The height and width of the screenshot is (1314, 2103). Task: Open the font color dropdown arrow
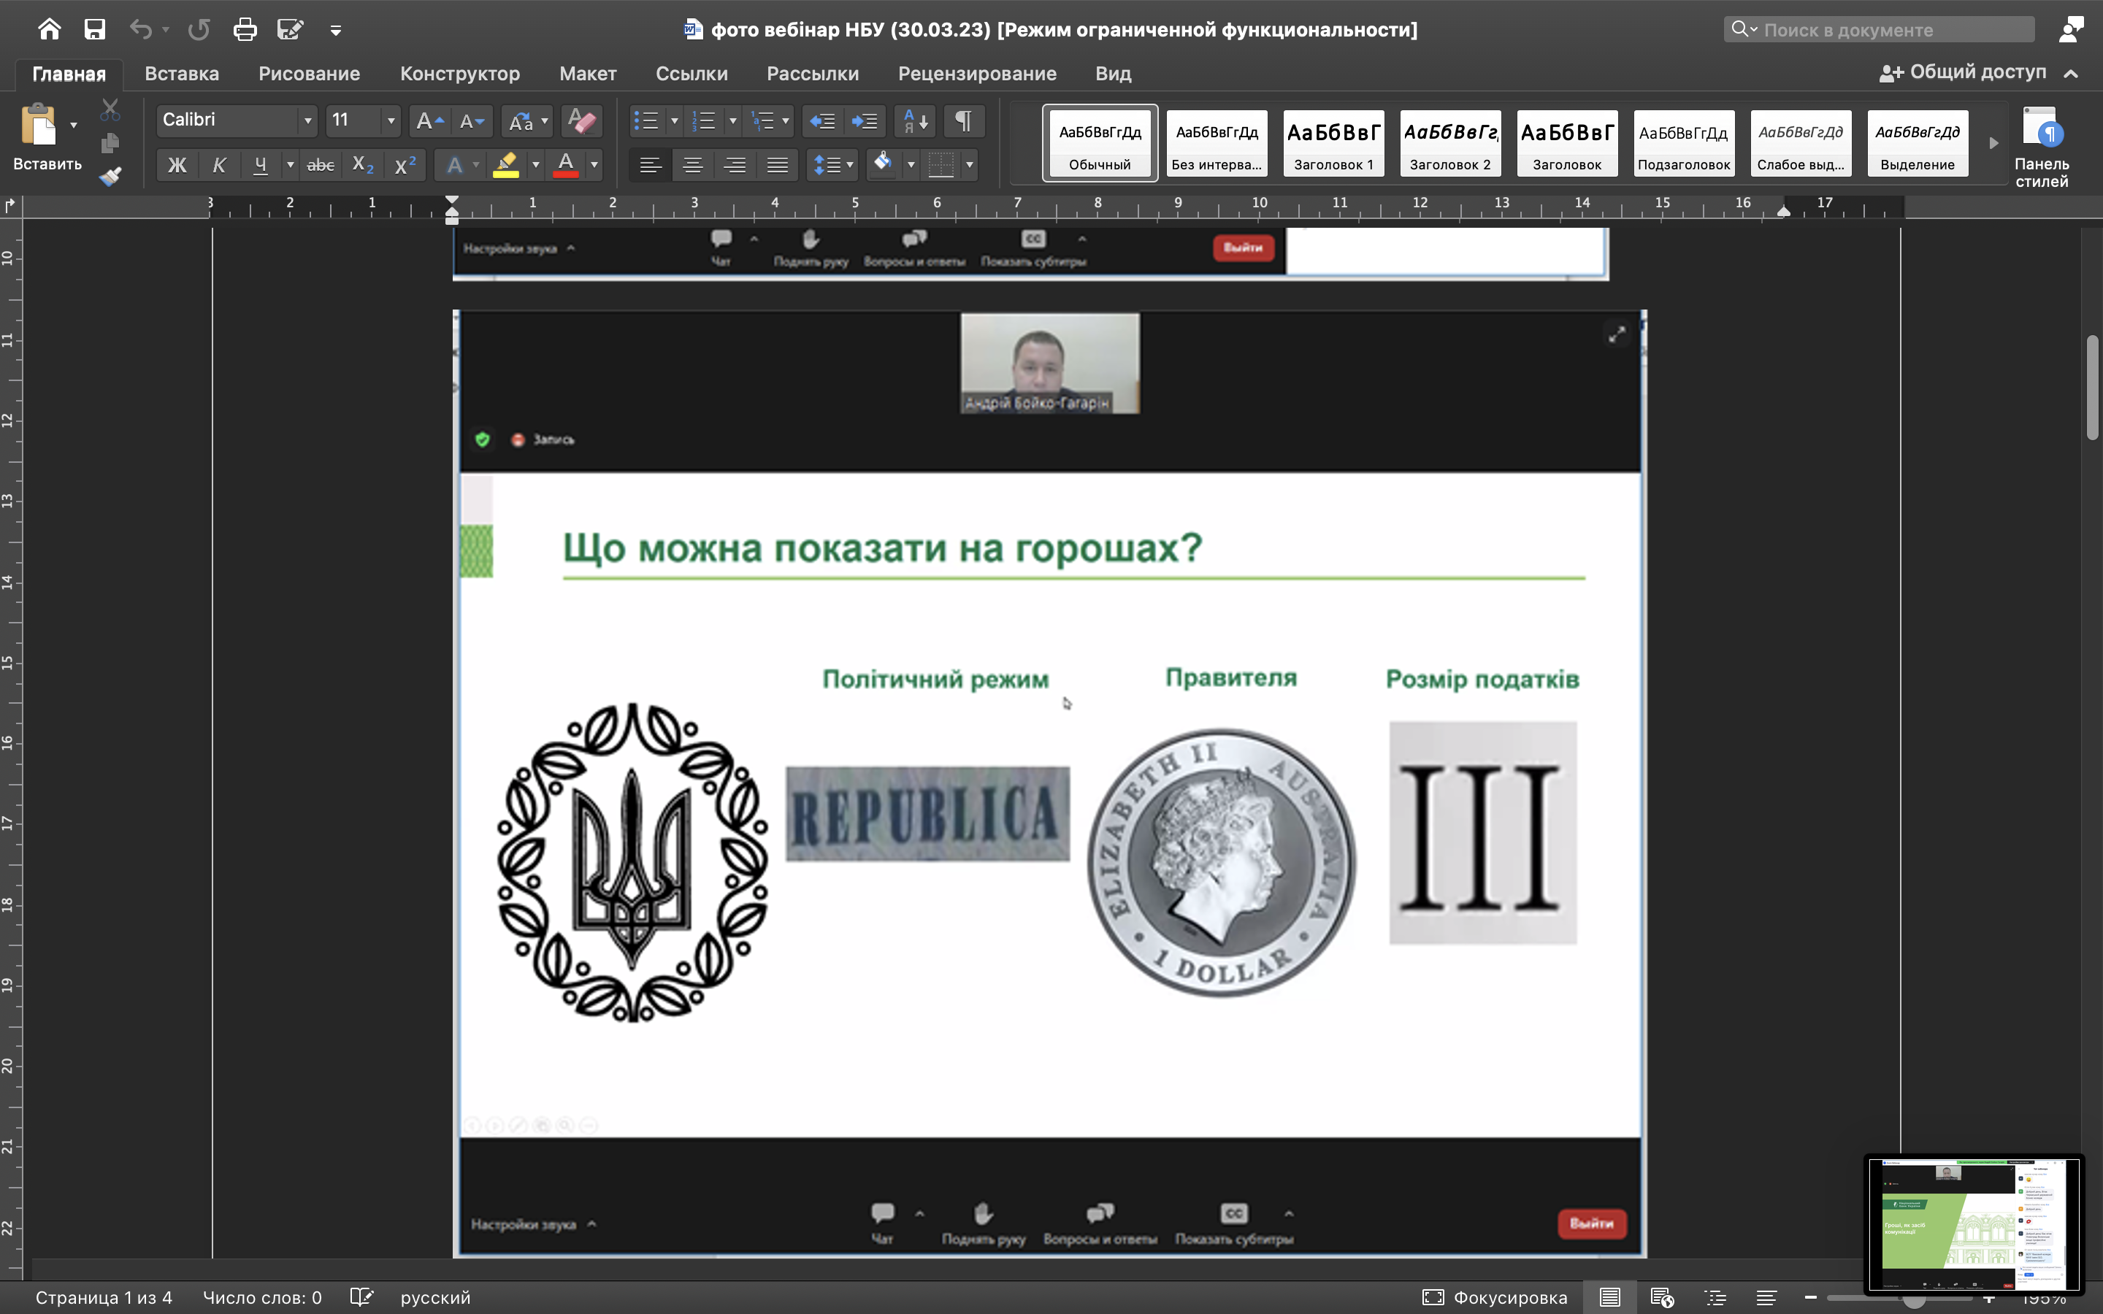594,164
